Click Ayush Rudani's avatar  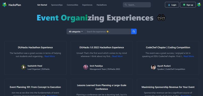tap(153, 67)
